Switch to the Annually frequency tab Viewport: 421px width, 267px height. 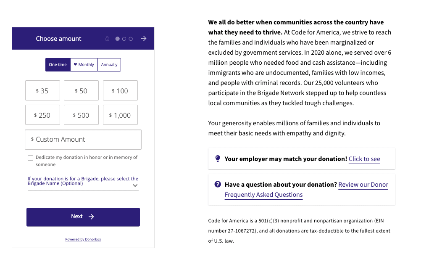pos(109,65)
